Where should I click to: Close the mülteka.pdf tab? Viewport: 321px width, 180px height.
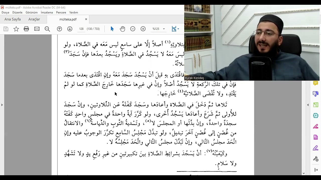coord(86,19)
